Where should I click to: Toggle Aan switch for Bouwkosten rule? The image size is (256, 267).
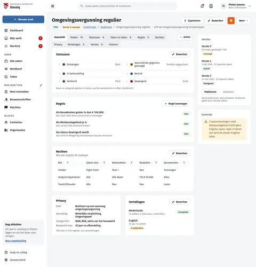tap(186, 114)
